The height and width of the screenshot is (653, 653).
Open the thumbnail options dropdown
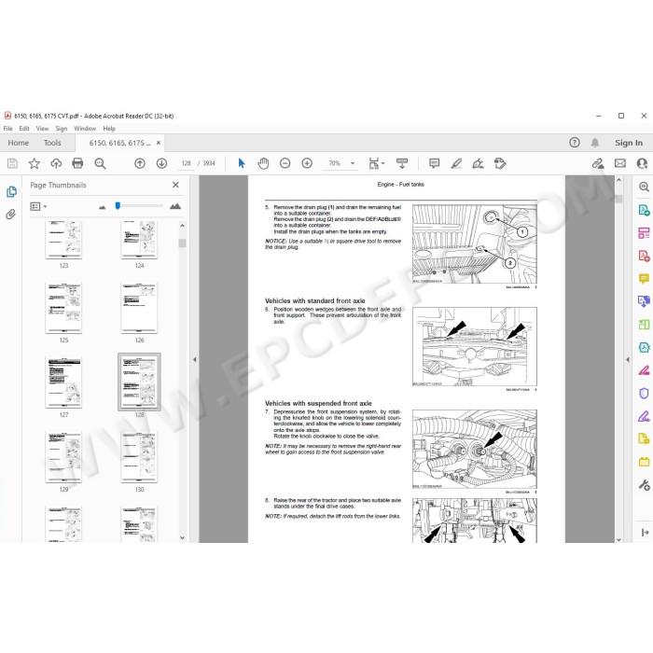pyautogui.click(x=38, y=206)
